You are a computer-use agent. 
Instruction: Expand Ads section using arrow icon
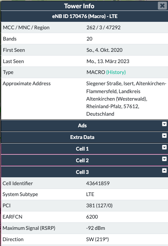[164, 124]
